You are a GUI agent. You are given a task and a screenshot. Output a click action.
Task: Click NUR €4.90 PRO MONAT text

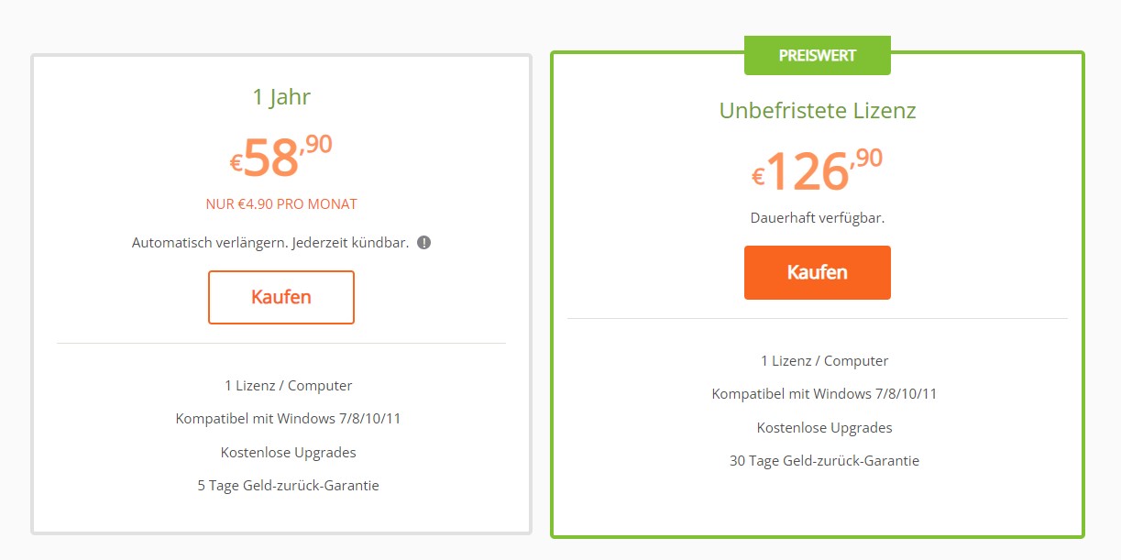[281, 204]
